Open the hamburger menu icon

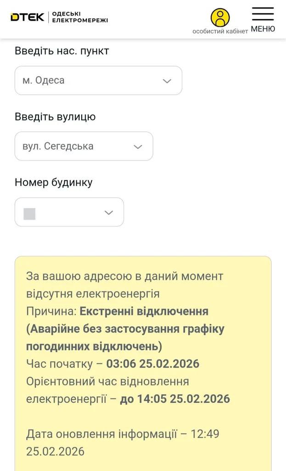coord(263,14)
